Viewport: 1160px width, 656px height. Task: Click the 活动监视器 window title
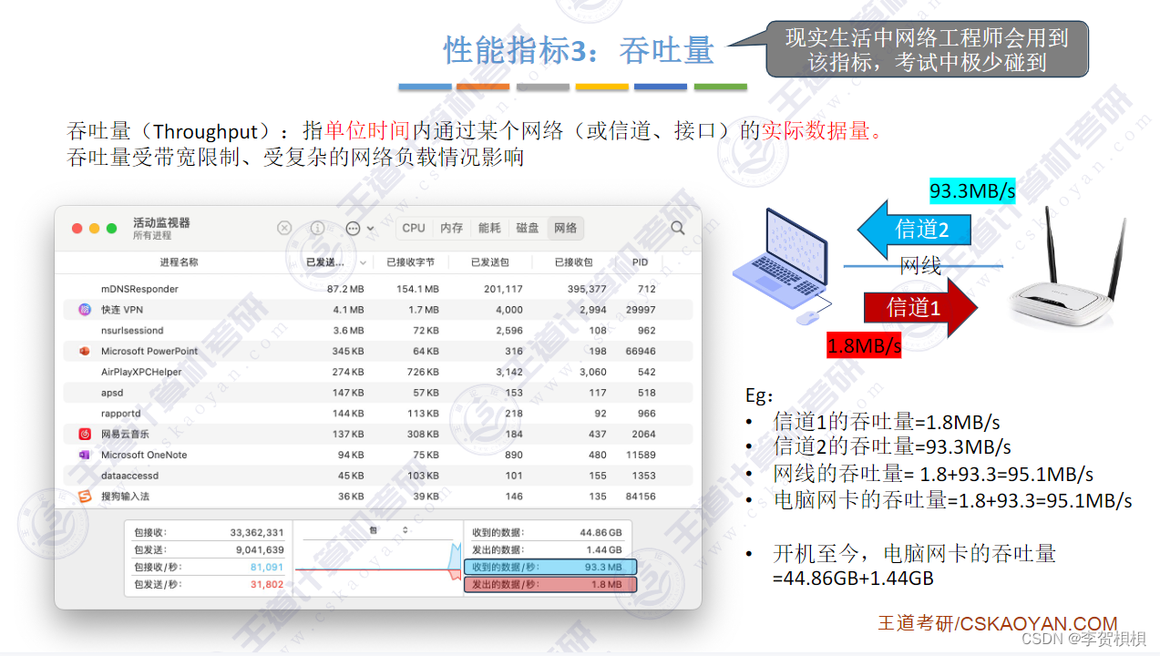161,222
